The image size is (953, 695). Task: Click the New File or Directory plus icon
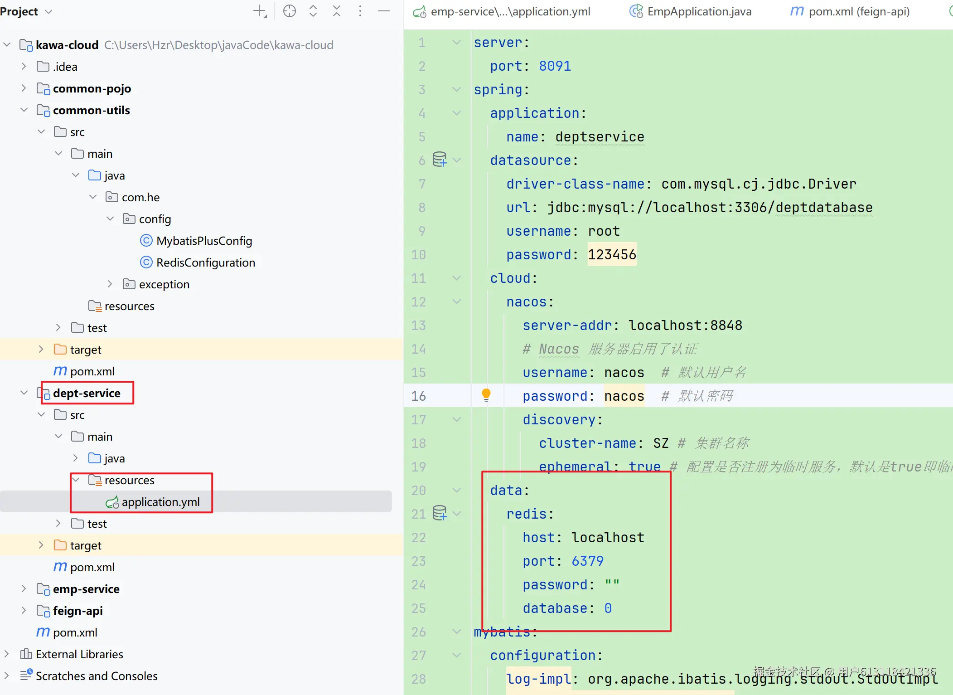[x=260, y=11]
